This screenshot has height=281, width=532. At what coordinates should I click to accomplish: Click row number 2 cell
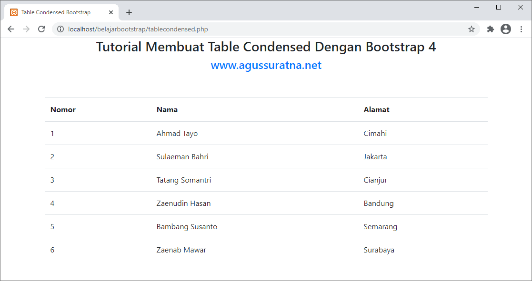[x=52, y=157]
